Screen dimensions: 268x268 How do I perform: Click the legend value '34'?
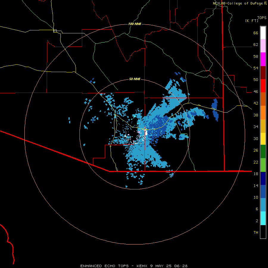coord(256,127)
